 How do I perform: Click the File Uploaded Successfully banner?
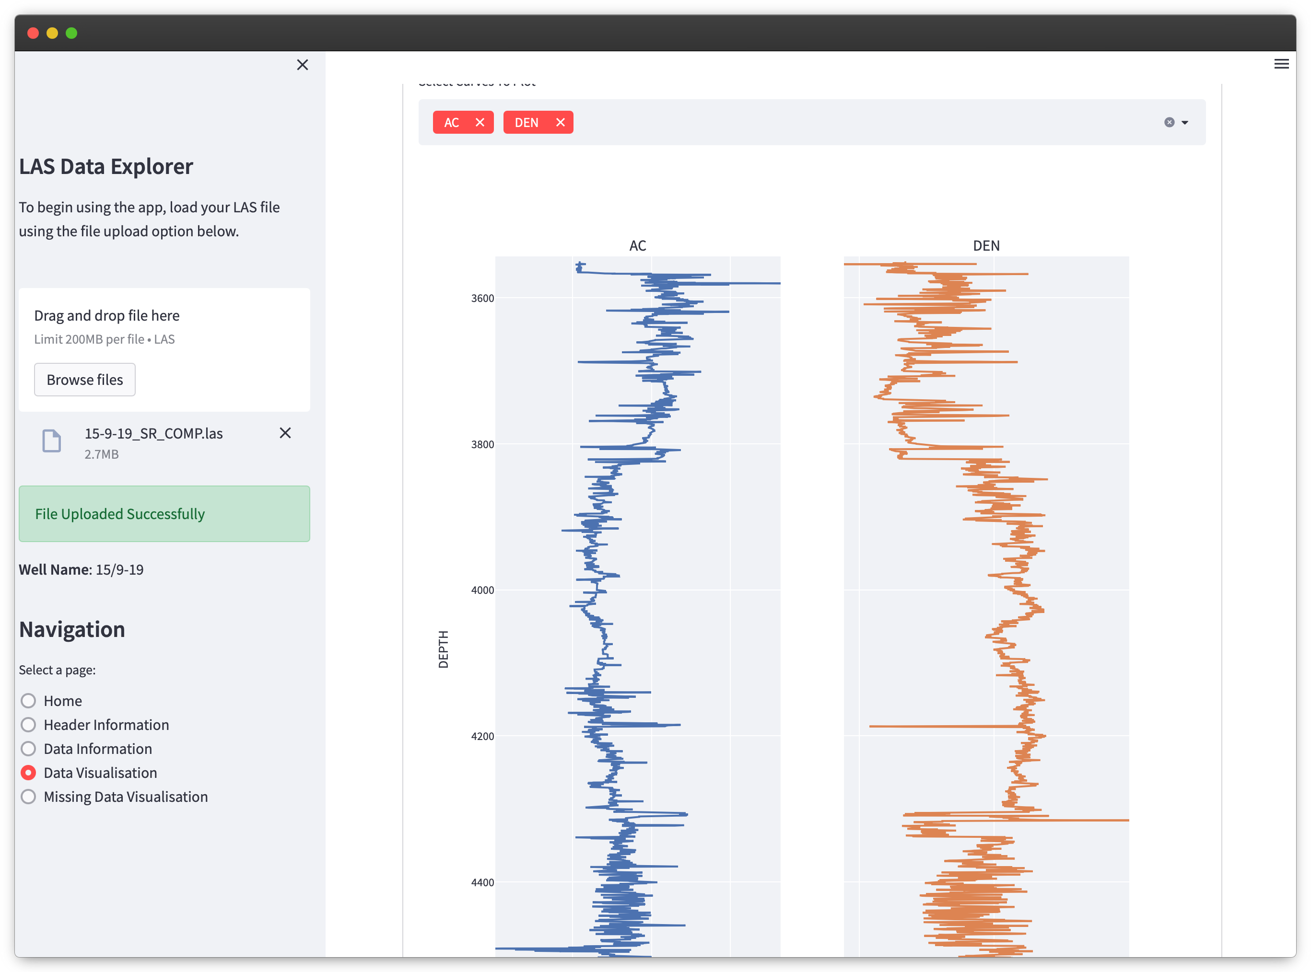(164, 514)
